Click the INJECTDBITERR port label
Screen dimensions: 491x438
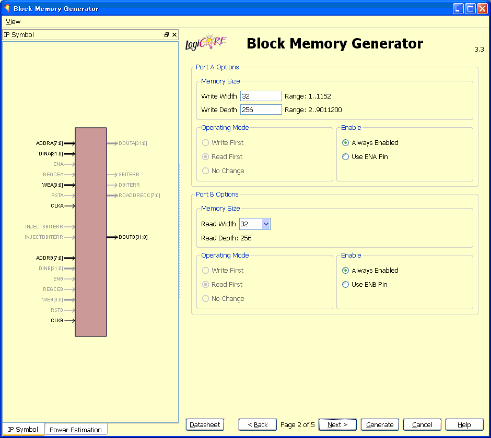coord(44,237)
